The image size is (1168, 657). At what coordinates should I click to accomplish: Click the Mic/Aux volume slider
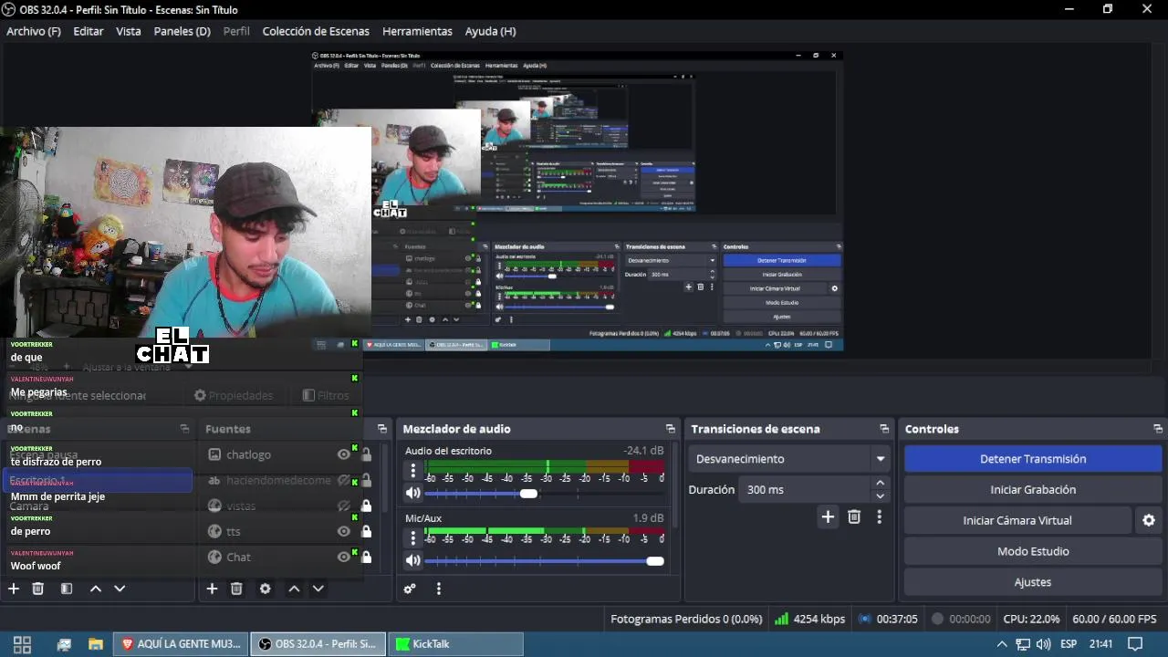coord(545,560)
